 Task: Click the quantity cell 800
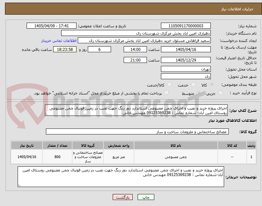57,157
